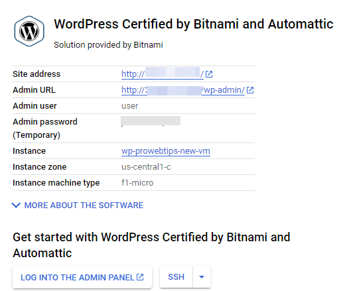Click the WordPress hexagon logo
Screen dimensions: 347x291
[29, 31]
